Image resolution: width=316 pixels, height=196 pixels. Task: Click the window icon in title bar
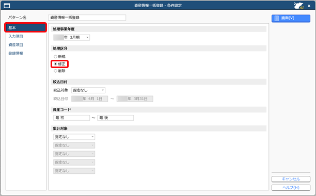click(7, 6)
